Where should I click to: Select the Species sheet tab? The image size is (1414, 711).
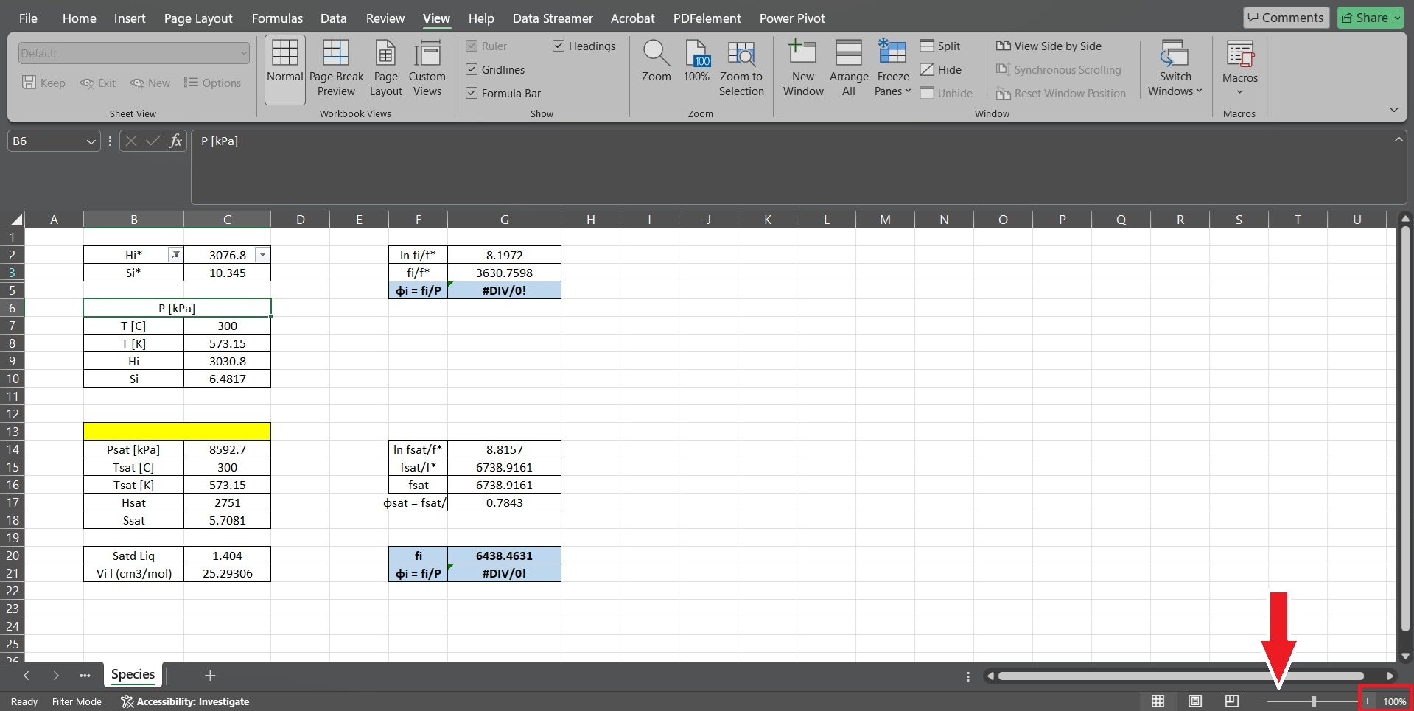tap(133, 674)
